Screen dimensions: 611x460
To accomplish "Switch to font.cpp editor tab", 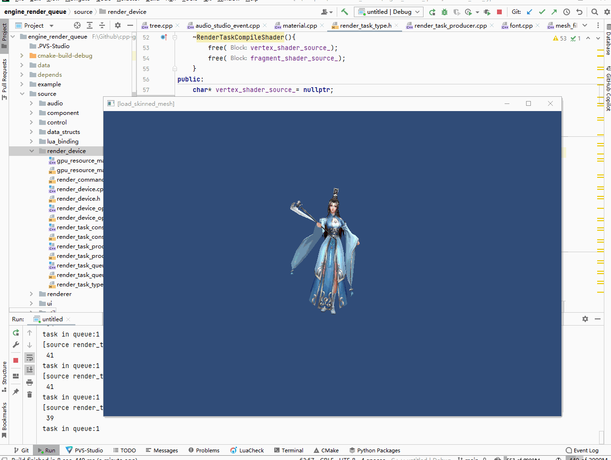I will [521, 26].
